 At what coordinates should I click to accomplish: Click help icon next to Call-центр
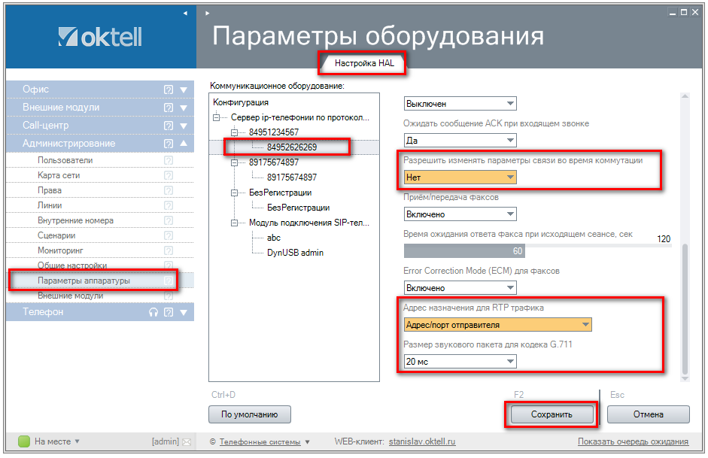[169, 126]
